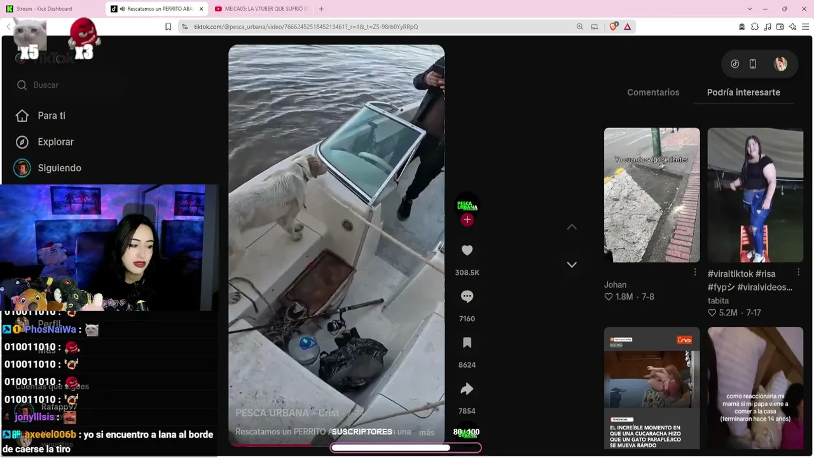Viewport: 814px width, 458px height.
Task: Open the Siguiendo avatar icon
Action: [x=22, y=168]
